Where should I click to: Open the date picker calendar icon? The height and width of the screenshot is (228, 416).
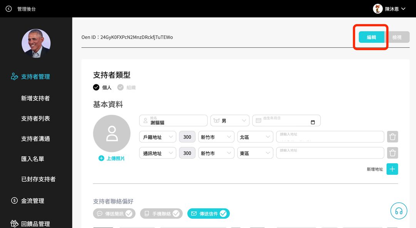(x=313, y=122)
